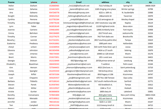Click address 2113 arrowgrass dr

(x=105, y=19)
